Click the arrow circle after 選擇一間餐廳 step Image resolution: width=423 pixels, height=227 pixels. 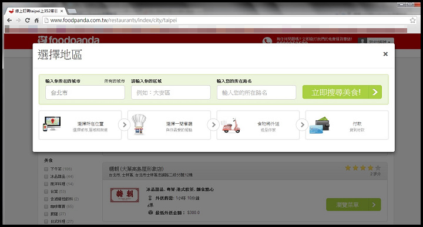pyautogui.click(x=213, y=125)
